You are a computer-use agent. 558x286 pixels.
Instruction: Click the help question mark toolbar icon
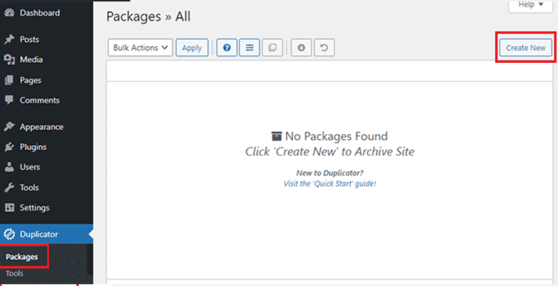pyautogui.click(x=227, y=48)
